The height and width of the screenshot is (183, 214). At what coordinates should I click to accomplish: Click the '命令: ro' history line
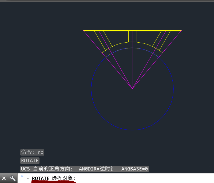coord(32,152)
